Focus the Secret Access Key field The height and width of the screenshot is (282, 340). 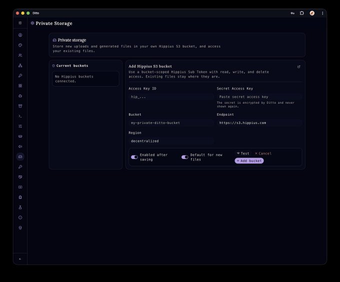(259, 97)
